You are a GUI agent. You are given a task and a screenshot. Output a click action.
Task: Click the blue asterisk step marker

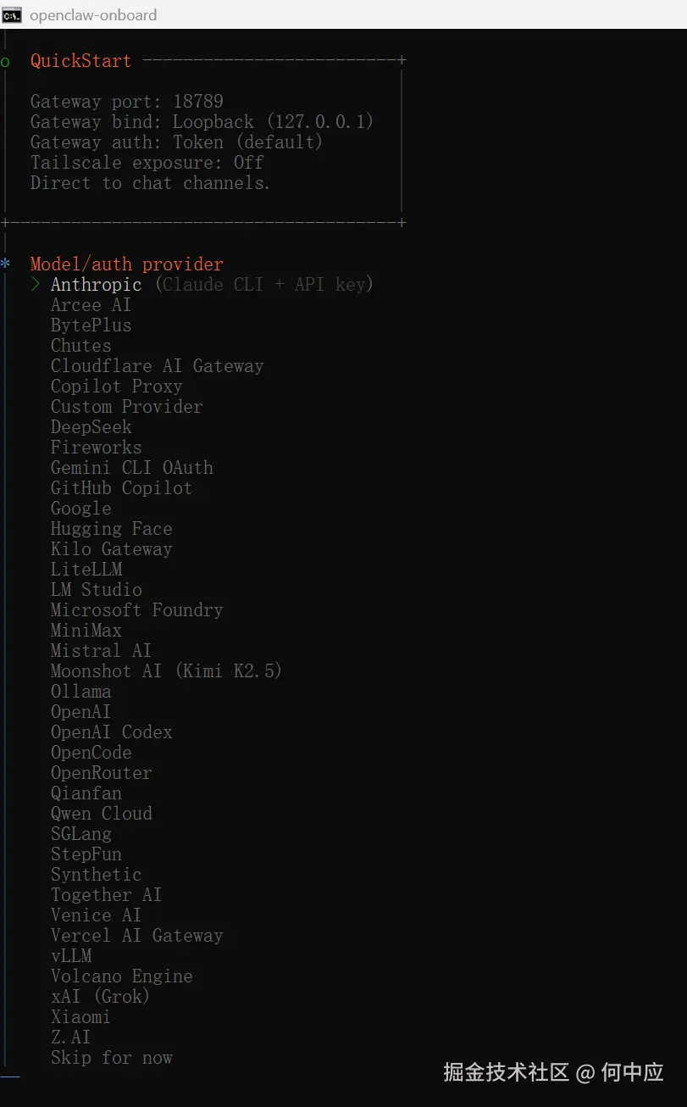pyautogui.click(x=5, y=264)
